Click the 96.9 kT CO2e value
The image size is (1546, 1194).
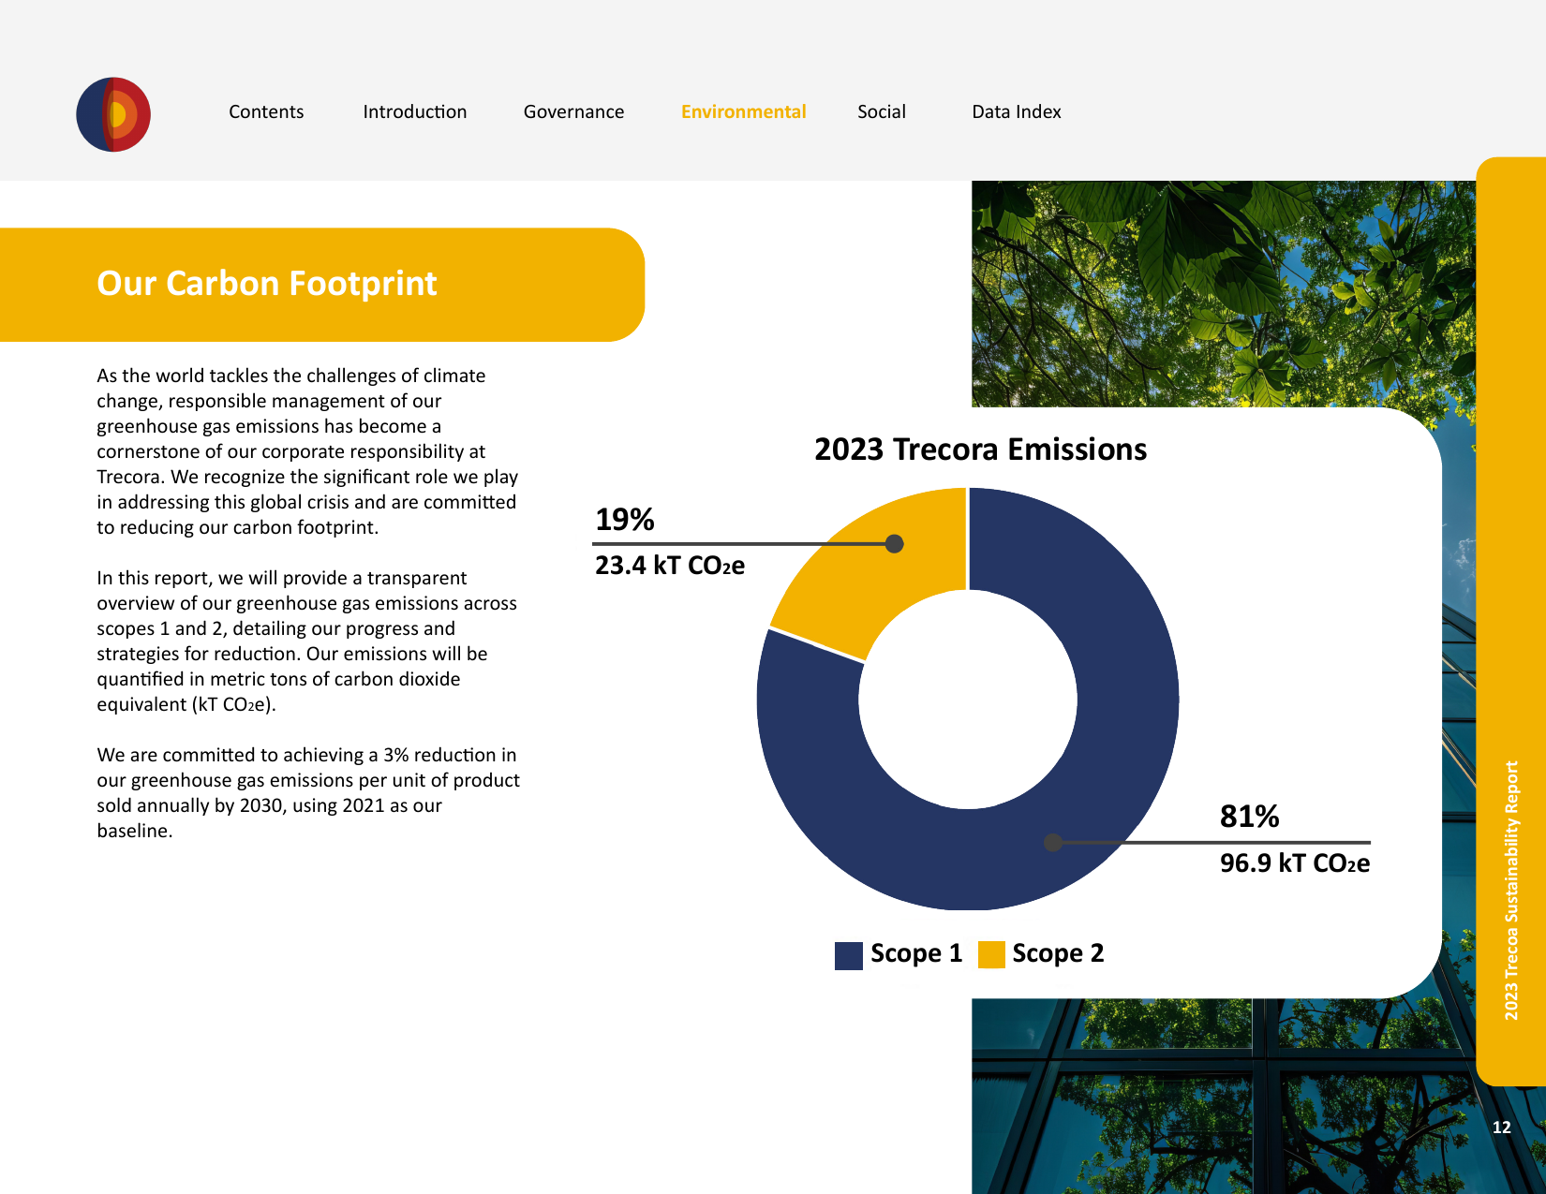point(1295,863)
